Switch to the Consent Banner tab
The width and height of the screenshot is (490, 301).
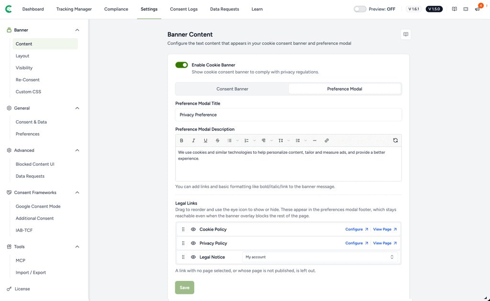pos(232,89)
